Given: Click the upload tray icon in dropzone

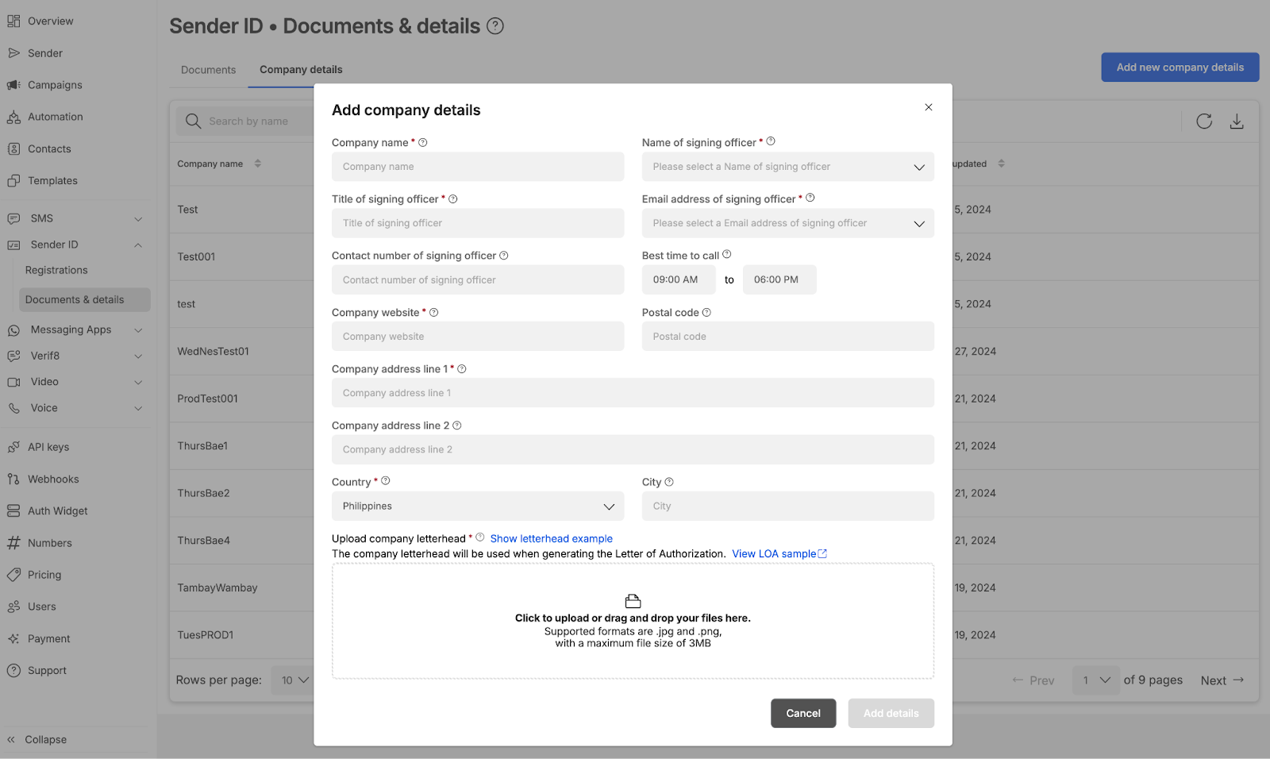Looking at the screenshot, I should click(633, 601).
